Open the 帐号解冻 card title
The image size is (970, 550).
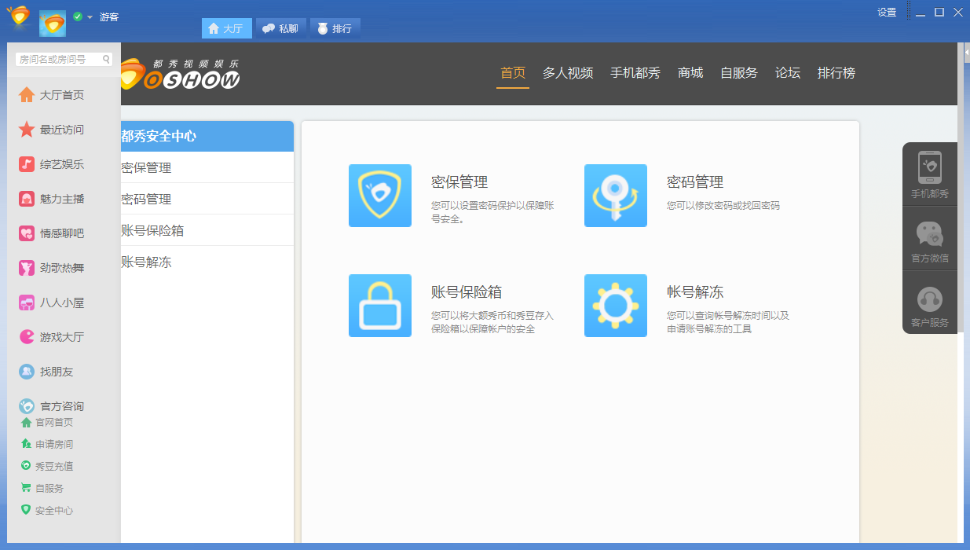[x=695, y=292]
